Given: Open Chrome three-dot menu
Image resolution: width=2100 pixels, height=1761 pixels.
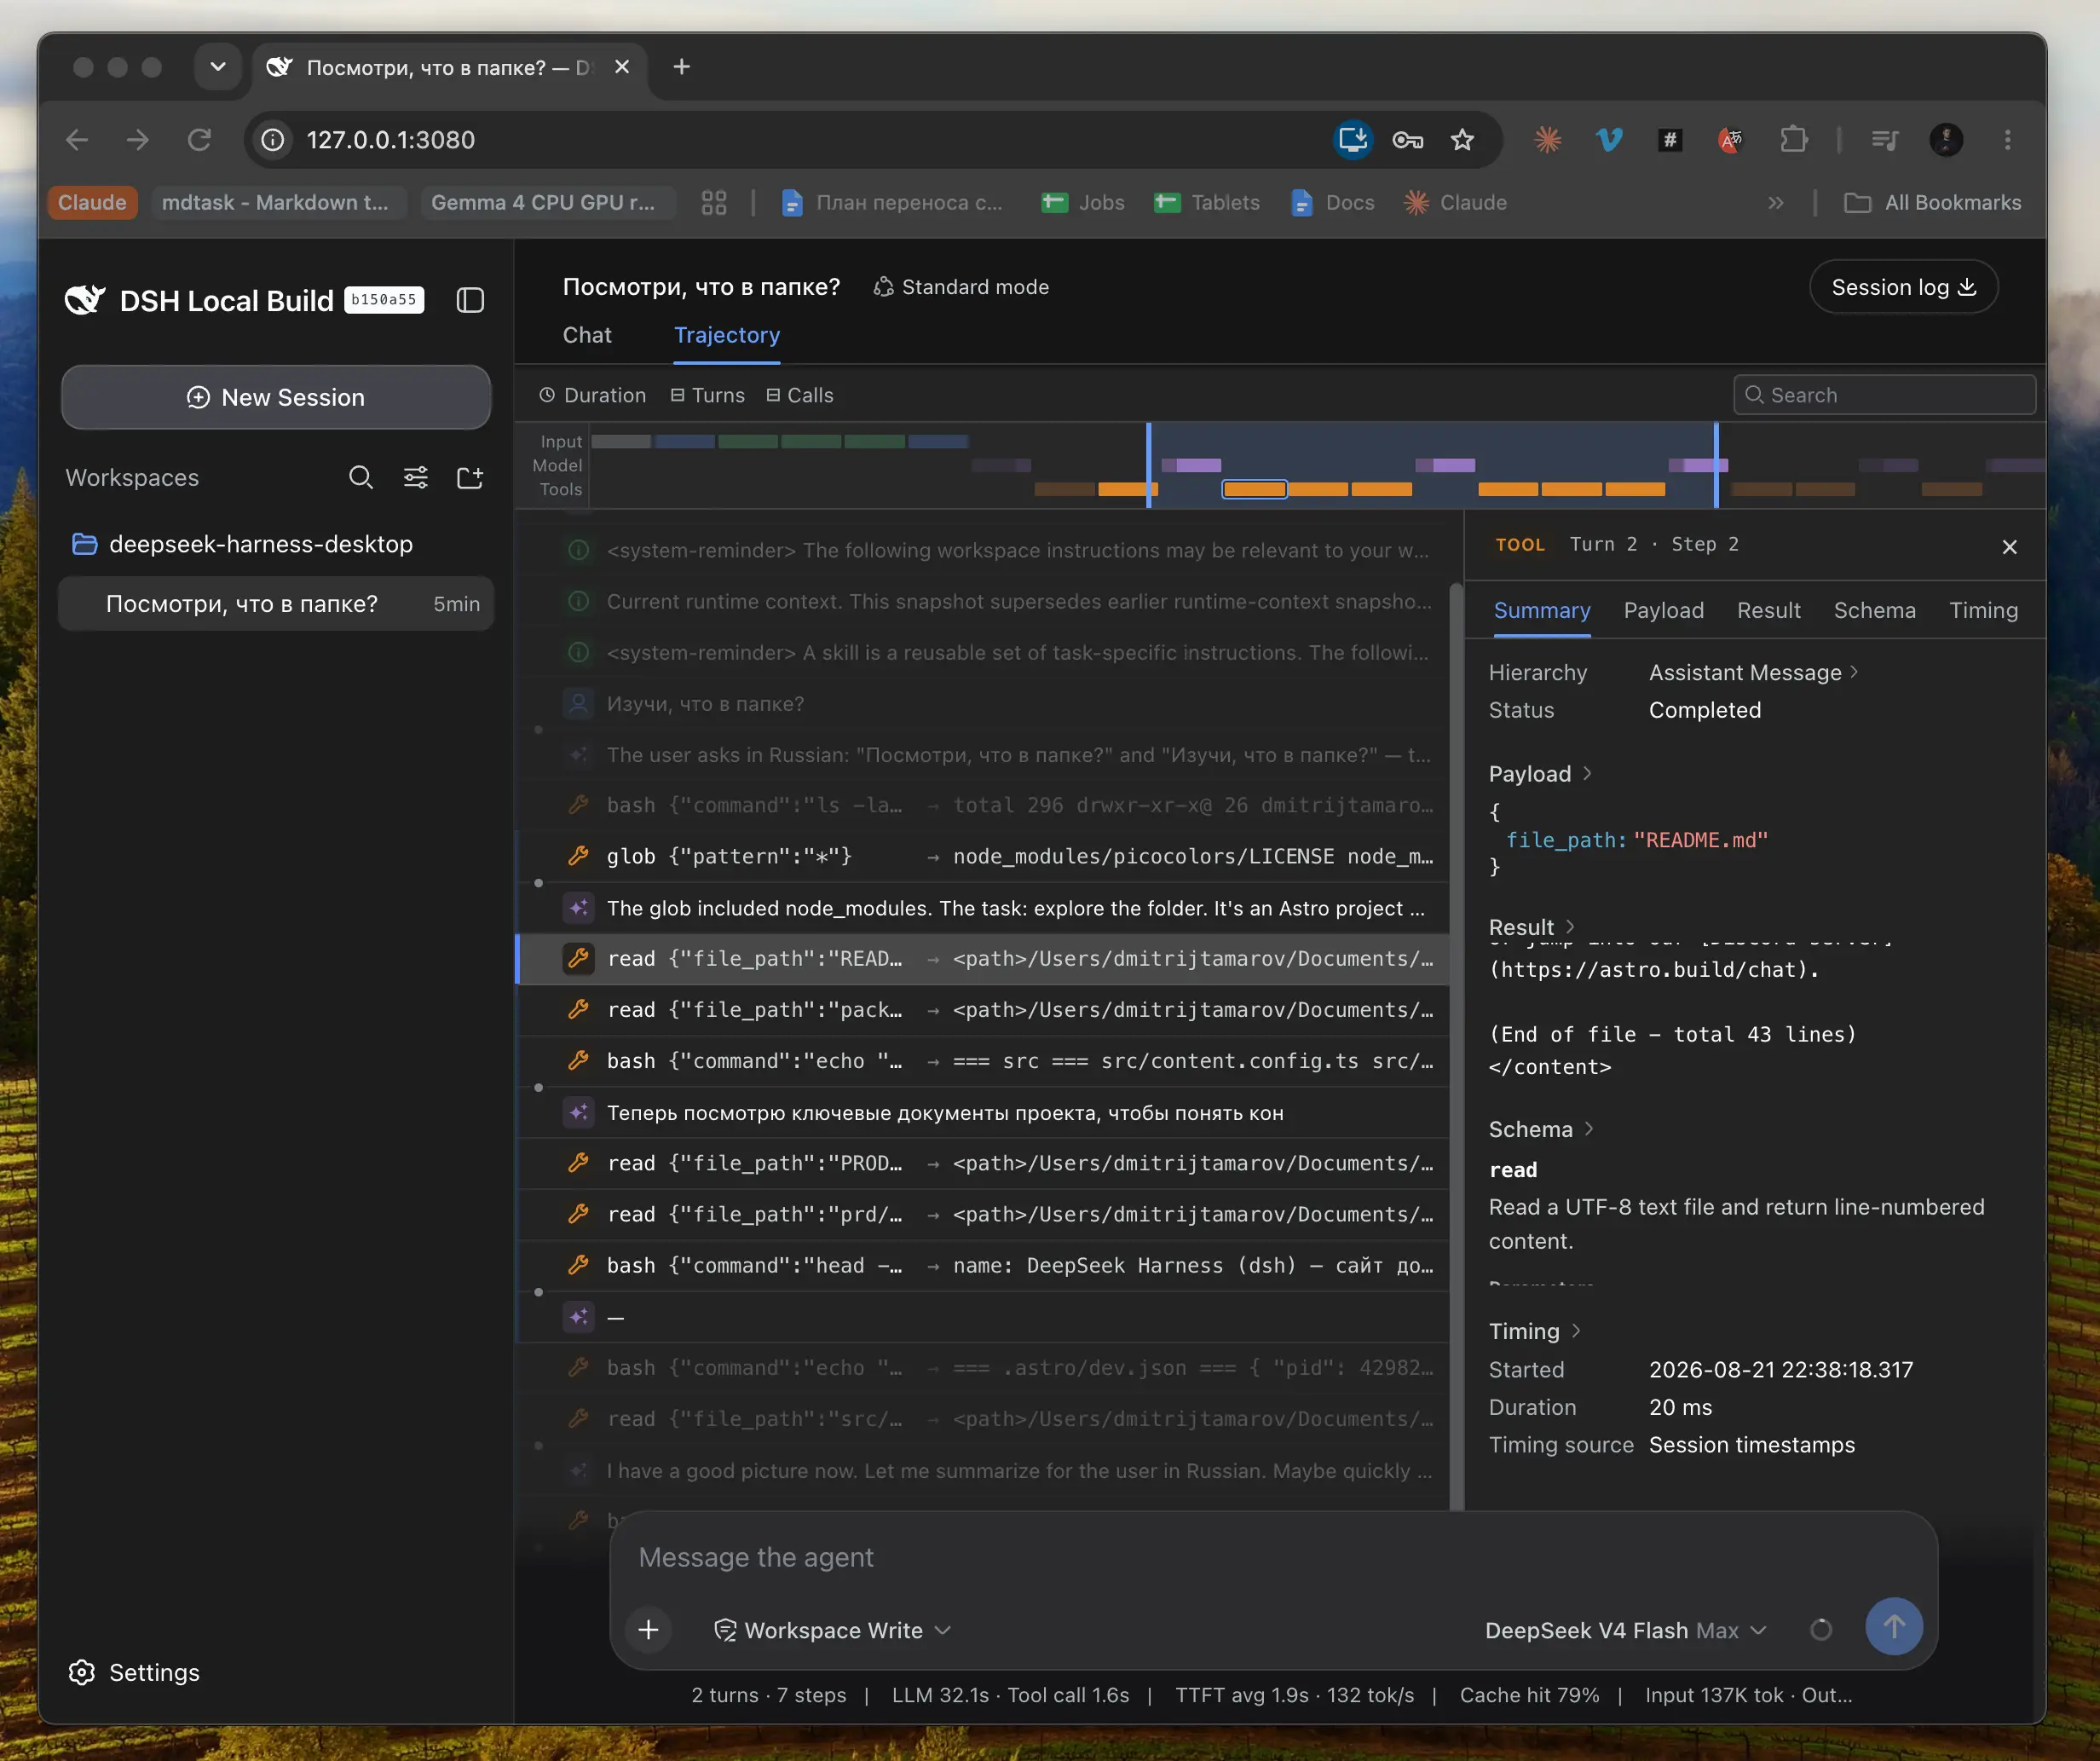Looking at the screenshot, I should (x=2007, y=140).
